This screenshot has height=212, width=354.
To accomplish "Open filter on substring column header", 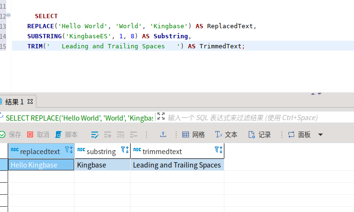I will 124,150.
